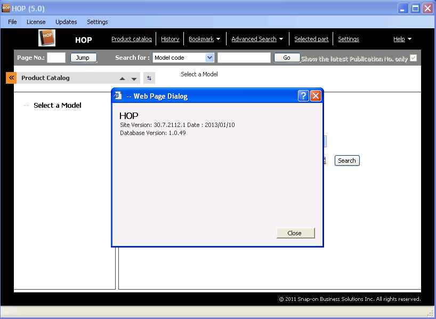436x319 pixels.
Task: Open the Search for Model code dropdown
Action: tap(209, 58)
